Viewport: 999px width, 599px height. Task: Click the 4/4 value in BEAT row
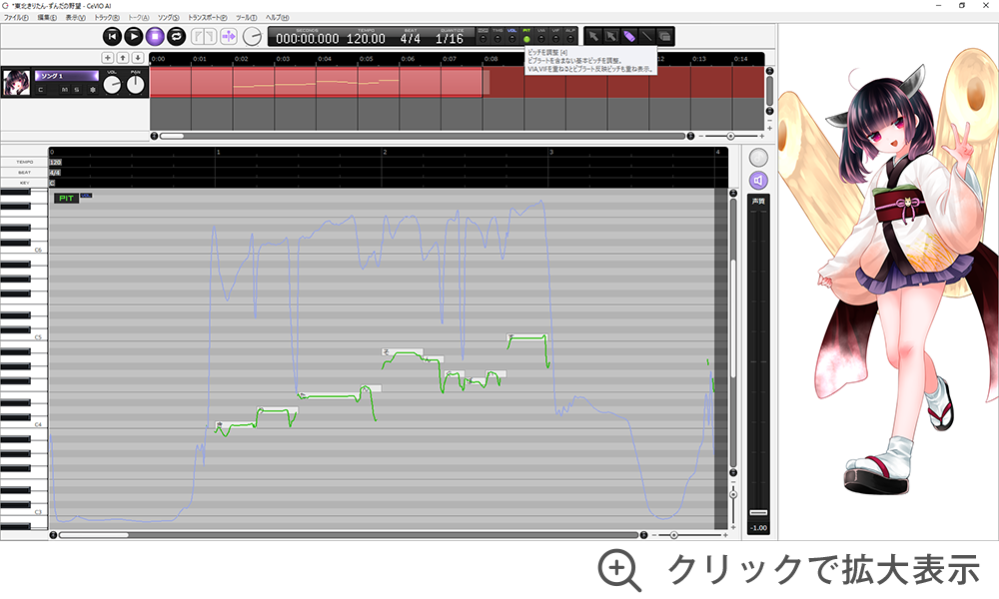pyautogui.click(x=55, y=173)
